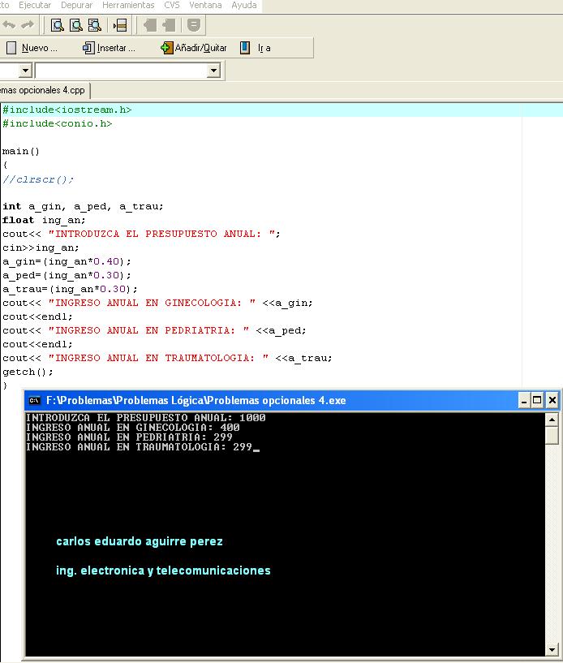Minimize the console window
Viewport: 563px width, 663px height.
524,400
